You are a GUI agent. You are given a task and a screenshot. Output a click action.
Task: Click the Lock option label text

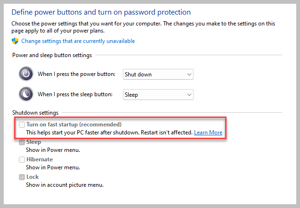(x=32, y=177)
